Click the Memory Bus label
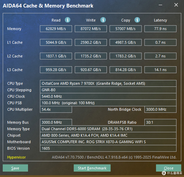184x177 pixels. point(18,122)
